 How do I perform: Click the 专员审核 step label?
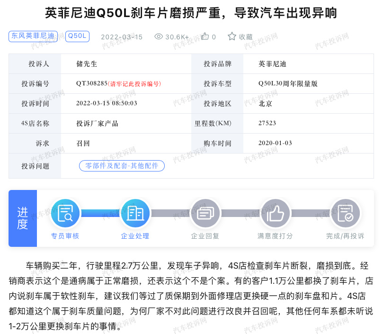65,236
